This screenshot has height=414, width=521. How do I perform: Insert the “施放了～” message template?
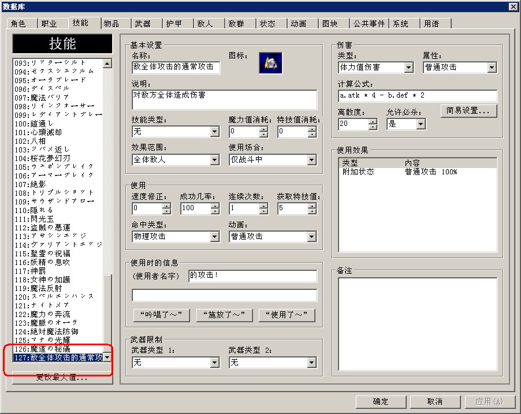click(x=224, y=315)
